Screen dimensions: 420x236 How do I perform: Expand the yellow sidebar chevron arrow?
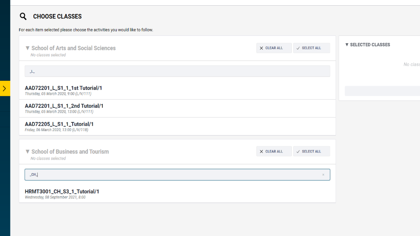click(4, 88)
